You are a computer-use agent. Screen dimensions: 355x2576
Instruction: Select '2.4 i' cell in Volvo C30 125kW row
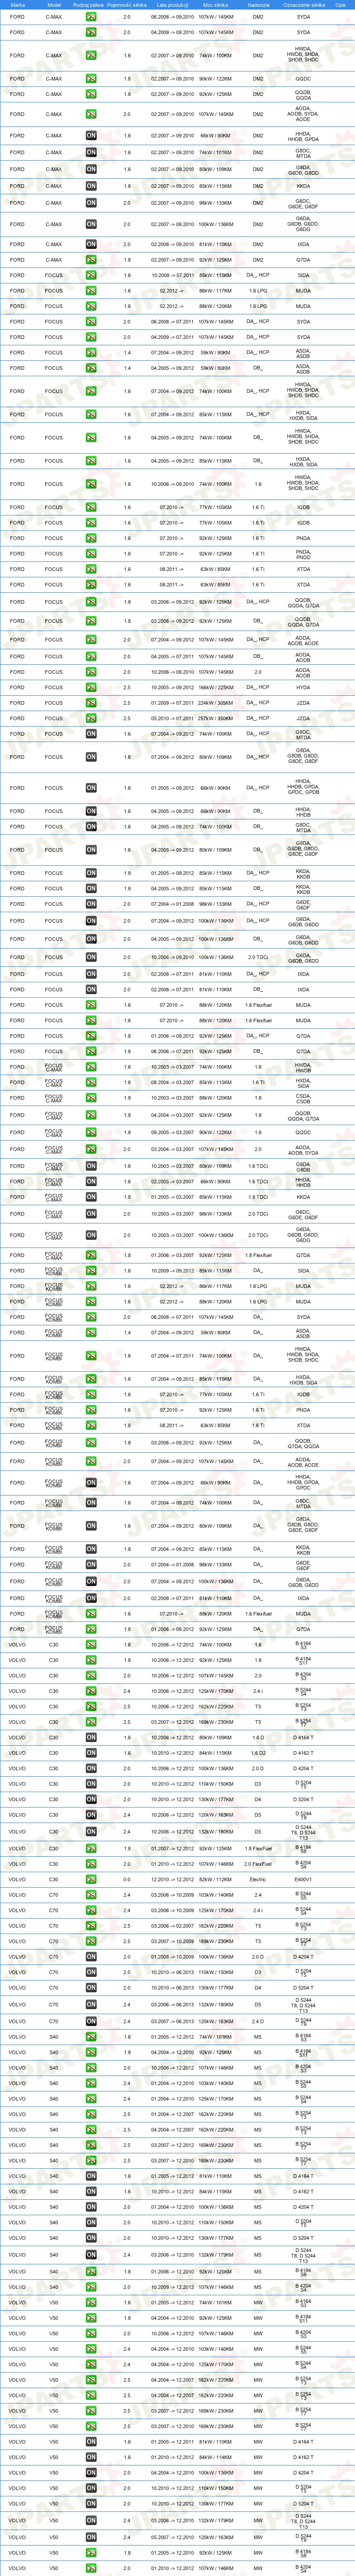(258, 1692)
